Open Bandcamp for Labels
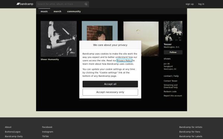The image size is (223, 139). [x=191, y=136]
